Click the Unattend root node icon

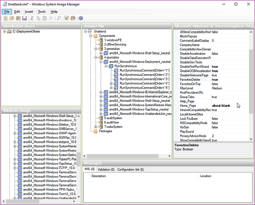(x=90, y=31)
